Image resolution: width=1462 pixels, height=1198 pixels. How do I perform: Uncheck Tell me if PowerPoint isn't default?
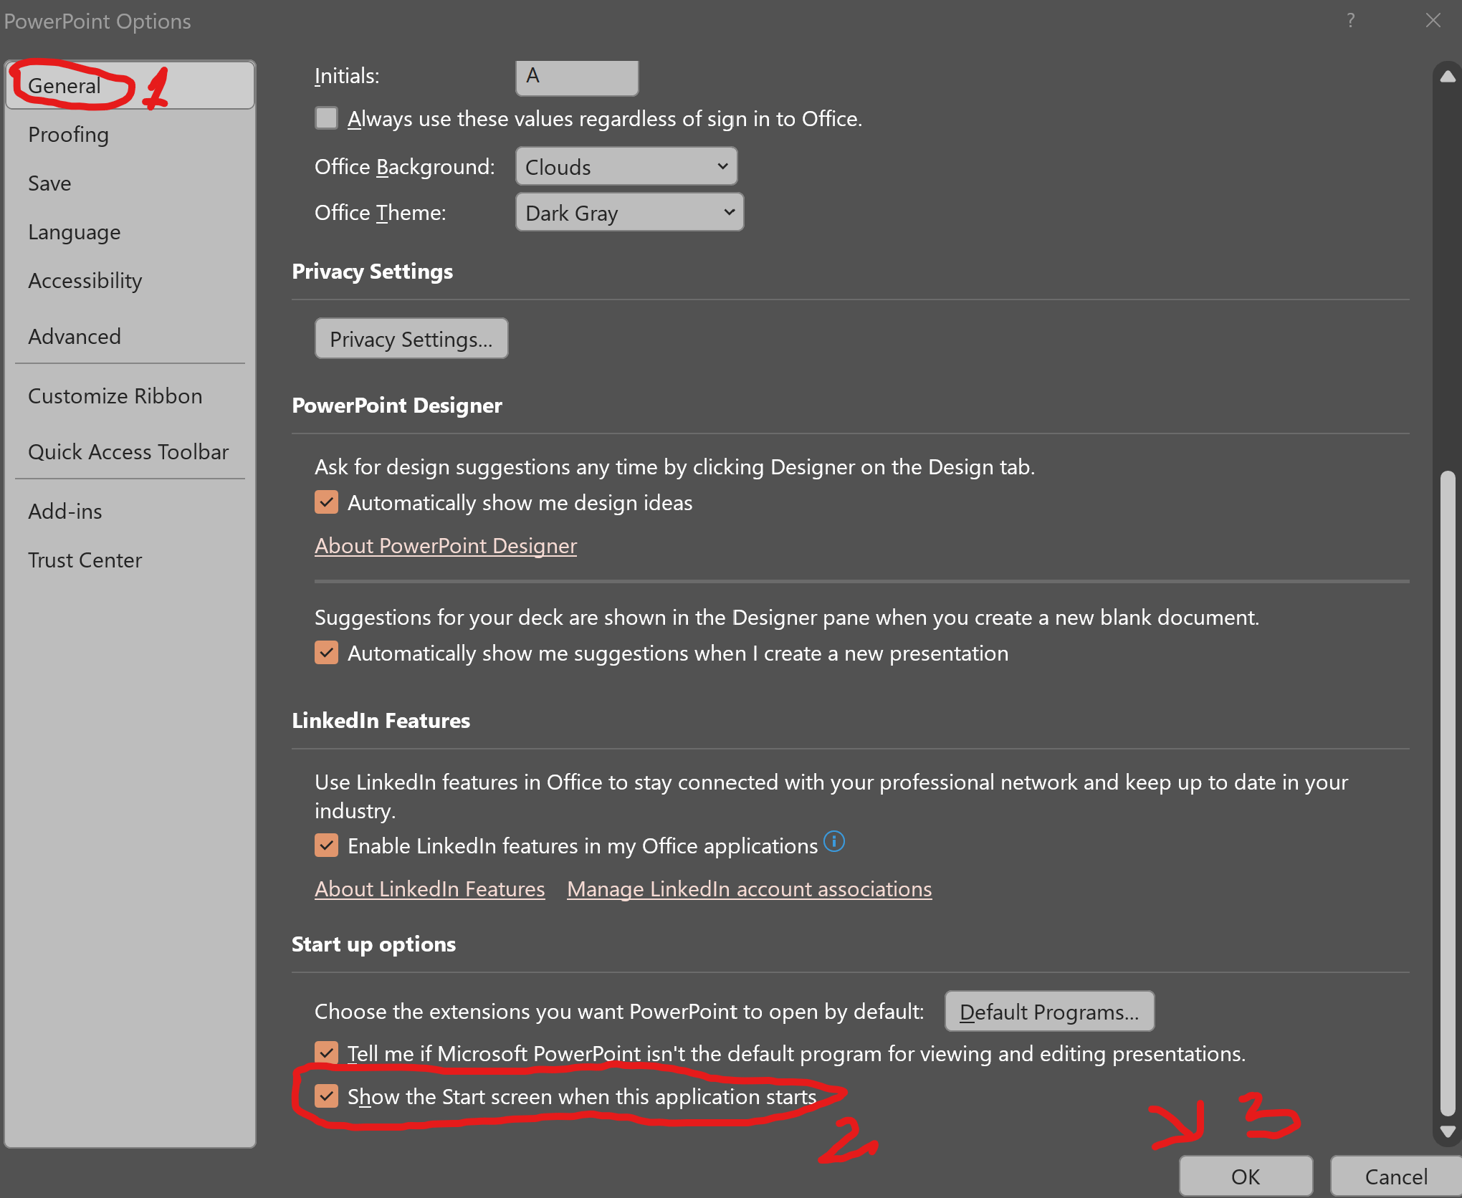327,1053
